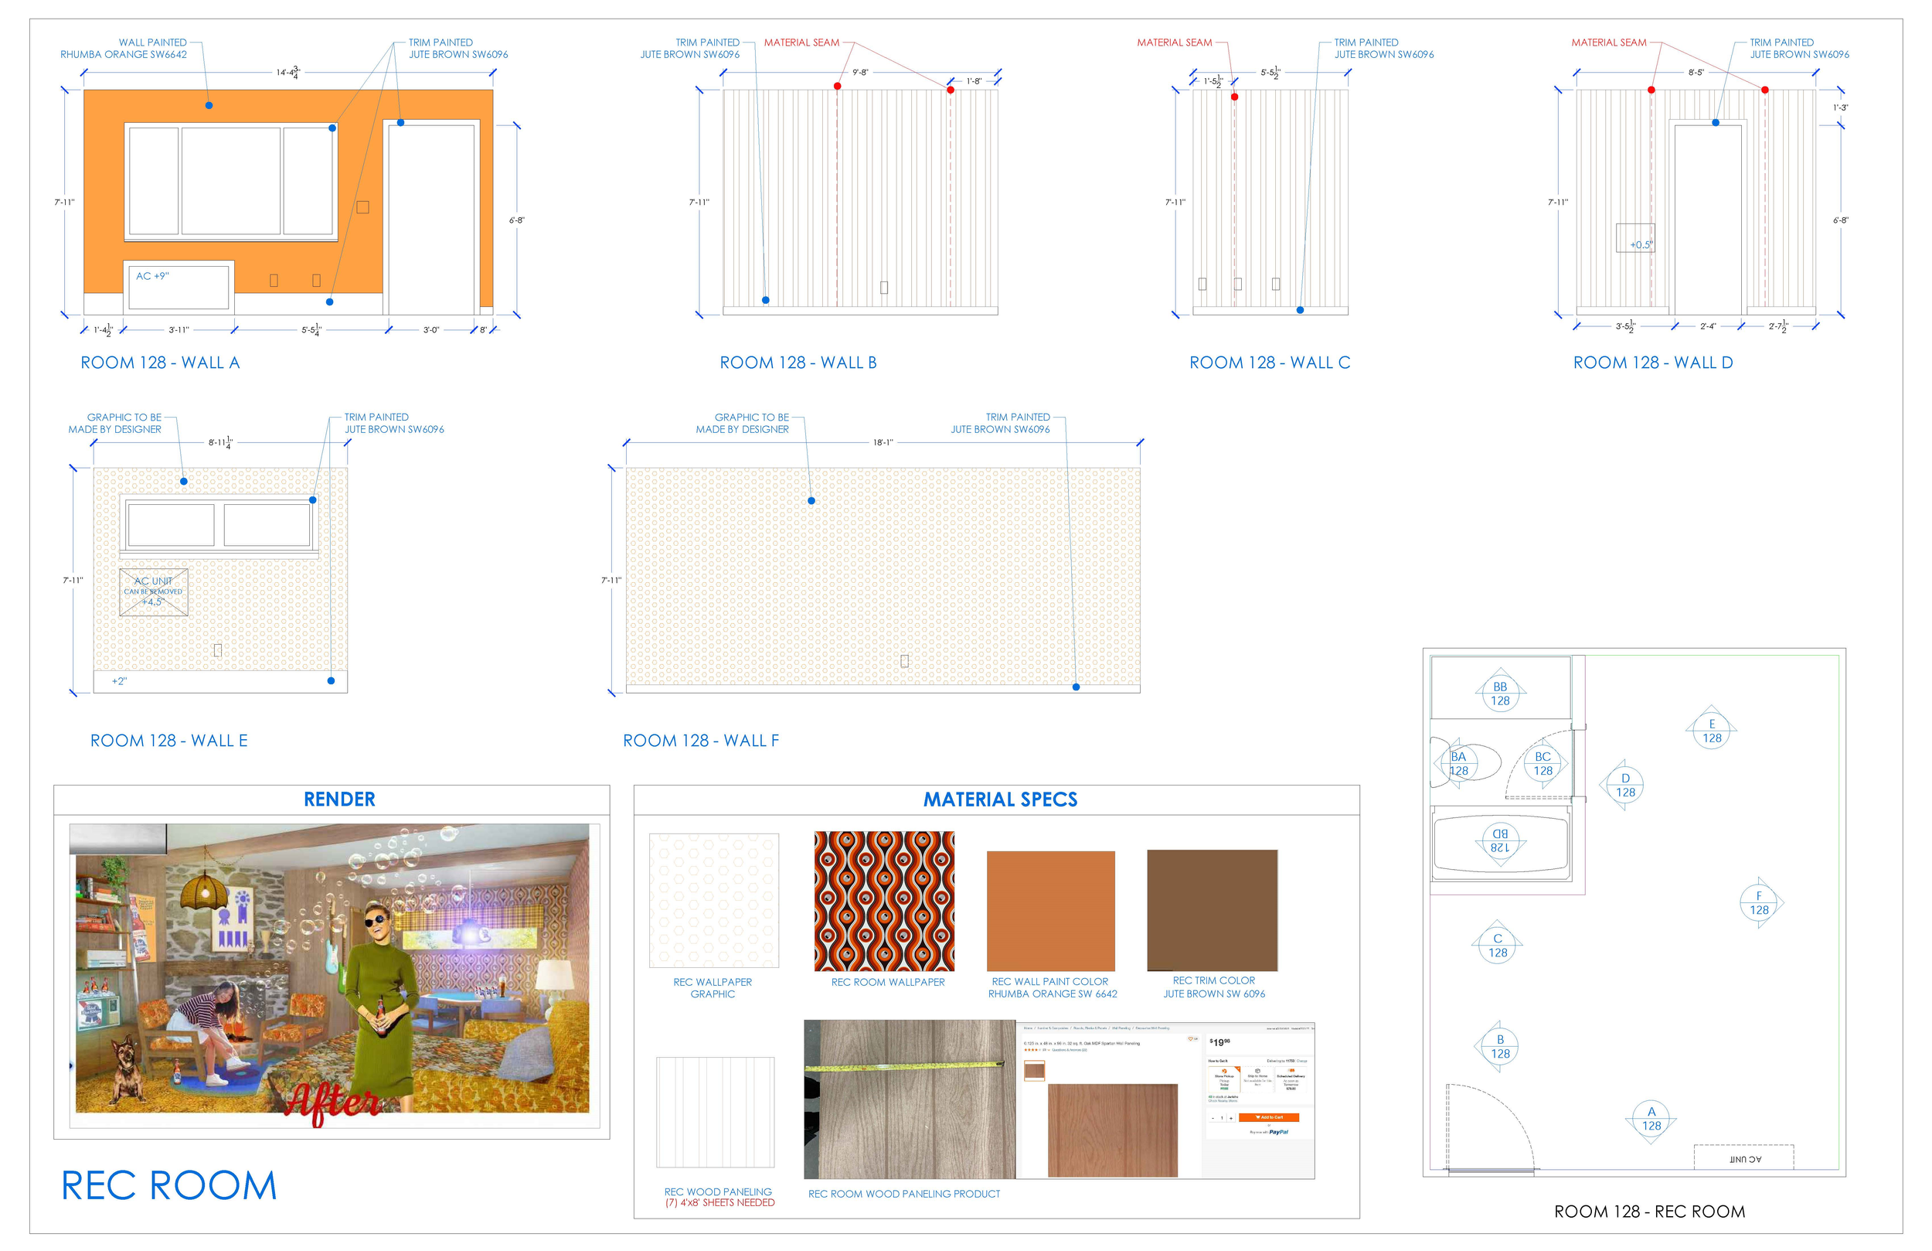1932x1251 pixels.
Task: Click the Rec Room Wallpaper pattern swatch
Action: pos(884,901)
